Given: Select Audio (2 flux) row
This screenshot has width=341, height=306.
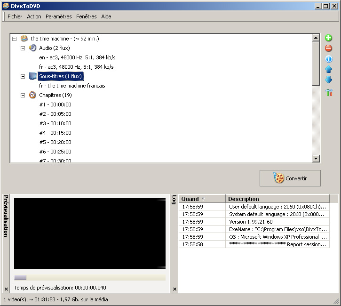Looking at the screenshot, I should (55, 48).
